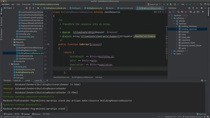The width and height of the screenshot is (210, 118).
Task: Select the plain Local terminal tab
Action: pyautogui.click(x=28, y=81)
